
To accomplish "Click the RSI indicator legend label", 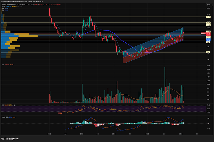I will click(x=2, y=106).
